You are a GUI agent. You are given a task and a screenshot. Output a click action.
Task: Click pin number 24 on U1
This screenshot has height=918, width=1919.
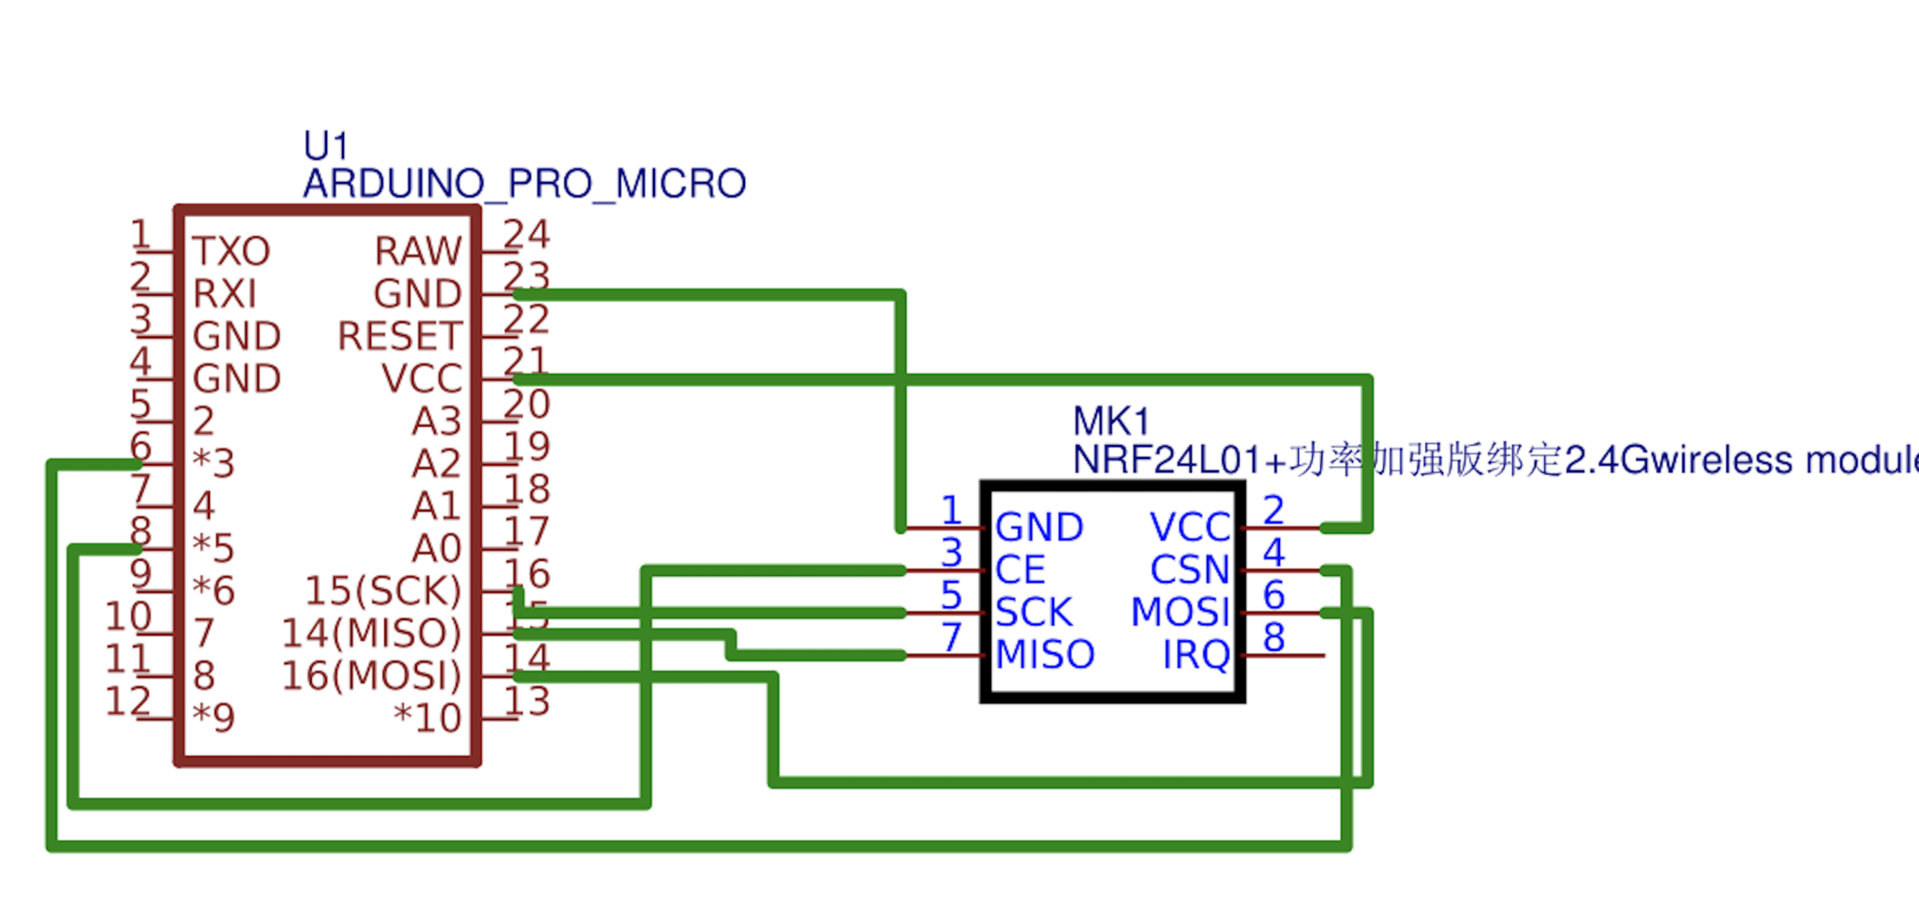click(x=527, y=234)
